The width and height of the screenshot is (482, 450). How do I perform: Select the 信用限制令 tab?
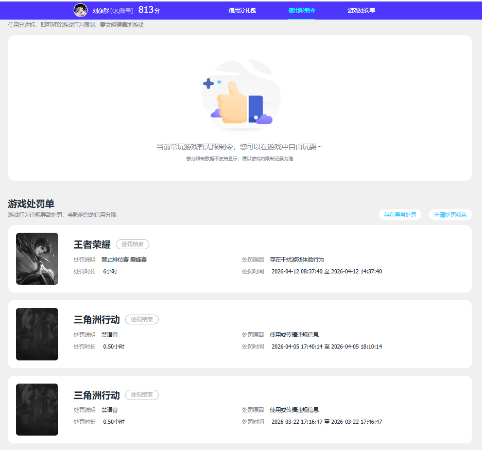(302, 10)
